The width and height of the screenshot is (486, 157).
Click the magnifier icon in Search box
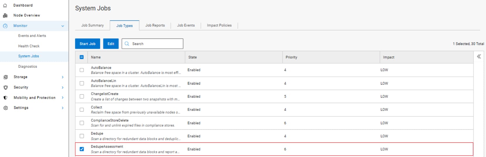[127, 44]
